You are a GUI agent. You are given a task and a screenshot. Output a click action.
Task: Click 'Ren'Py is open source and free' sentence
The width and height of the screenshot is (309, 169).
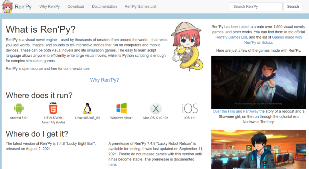click(x=48, y=69)
